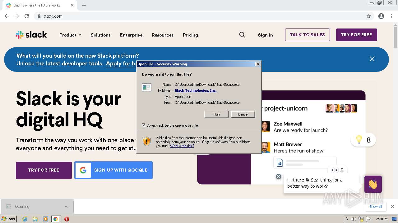398x223 pixels.
Task: Click the project-unicorn member avatars
Action: [341, 108]
